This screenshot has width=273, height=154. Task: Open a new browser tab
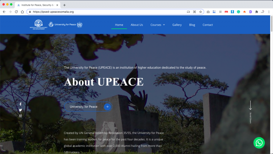pyautogui.click(x=64, y=5)
